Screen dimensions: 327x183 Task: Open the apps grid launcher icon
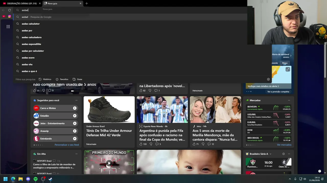pos(8,26)
